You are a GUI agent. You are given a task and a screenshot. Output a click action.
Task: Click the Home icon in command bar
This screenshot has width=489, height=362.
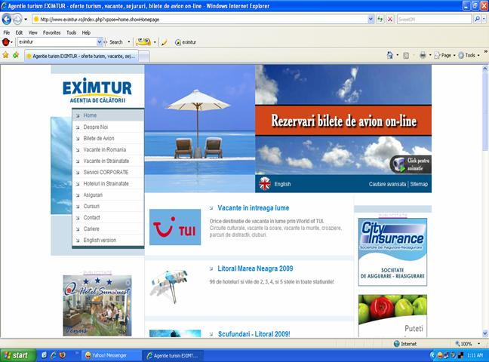coord(391,55)
